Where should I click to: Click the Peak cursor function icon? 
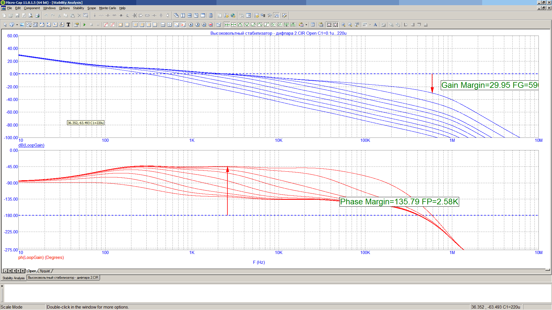240,25
